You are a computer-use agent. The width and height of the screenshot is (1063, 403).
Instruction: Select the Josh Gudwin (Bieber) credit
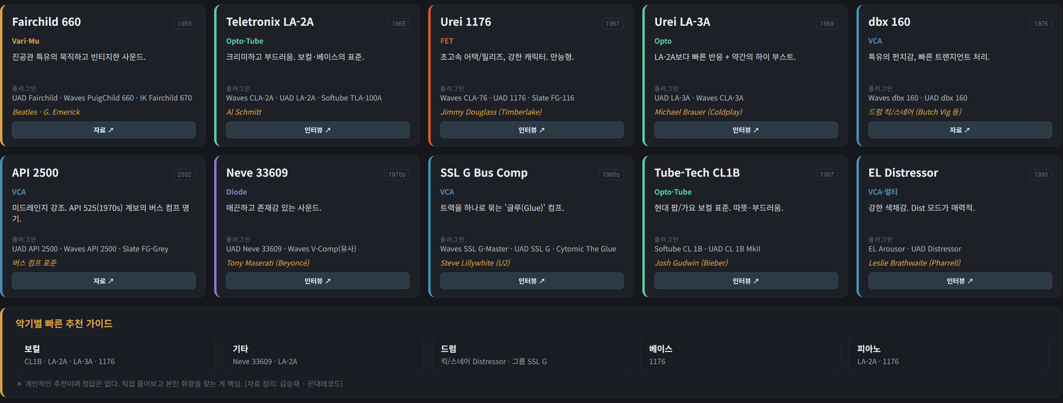691,263
